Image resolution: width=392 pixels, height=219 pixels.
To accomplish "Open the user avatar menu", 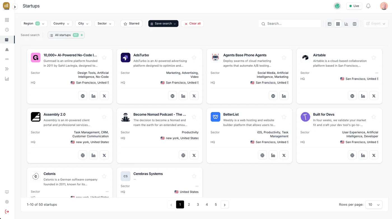I will coord(384,6).
